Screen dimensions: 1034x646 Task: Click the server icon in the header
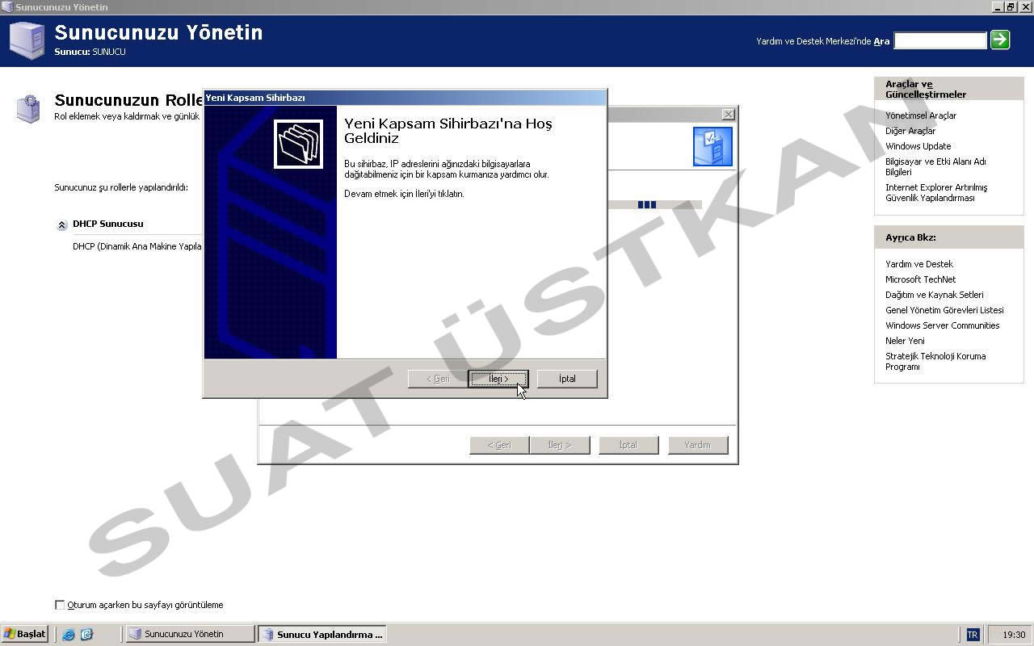[x=27, y=40]
